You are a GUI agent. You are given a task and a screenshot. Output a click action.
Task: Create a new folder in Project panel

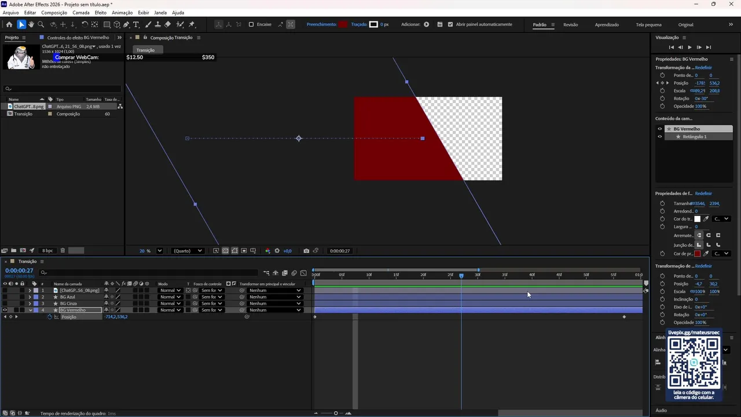(x=13, y=251)
